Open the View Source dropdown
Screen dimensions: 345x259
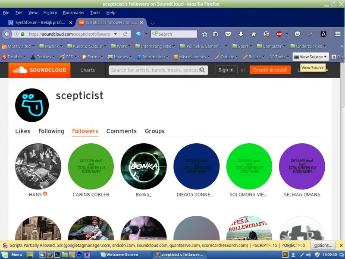tap(310, 57)
